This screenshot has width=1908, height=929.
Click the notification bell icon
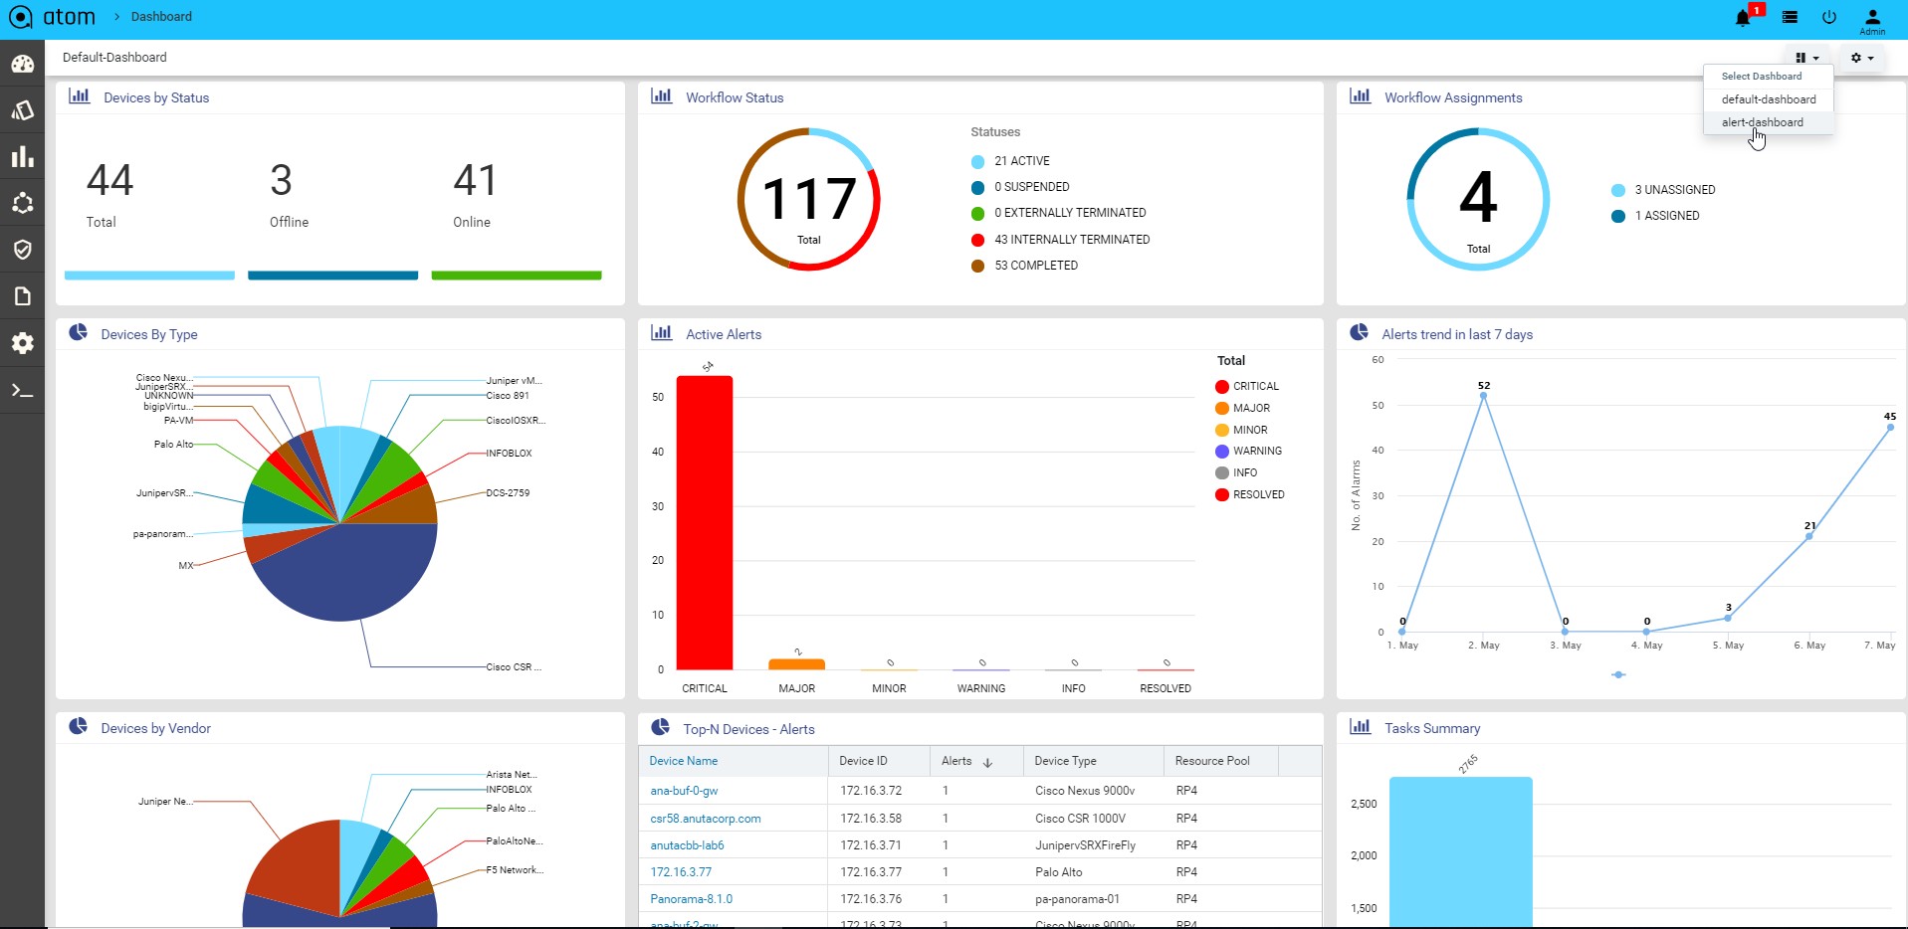click(1742, 18)
